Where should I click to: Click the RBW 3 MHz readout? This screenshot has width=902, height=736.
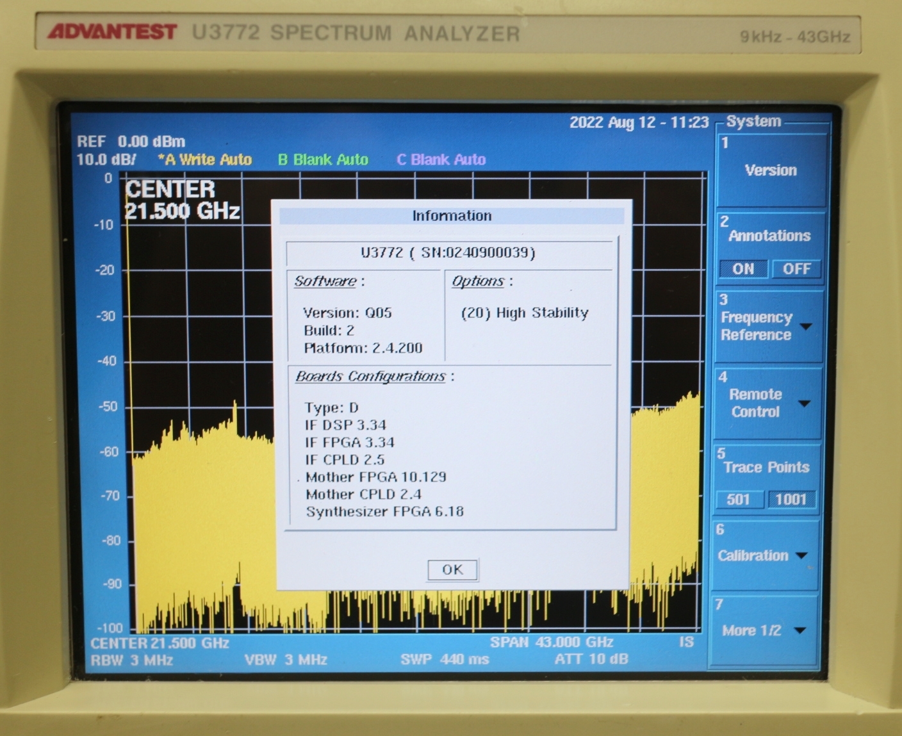(131, 660)
